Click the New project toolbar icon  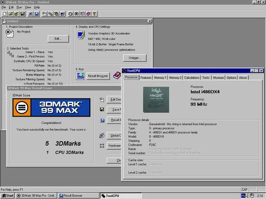coord(4,14)
